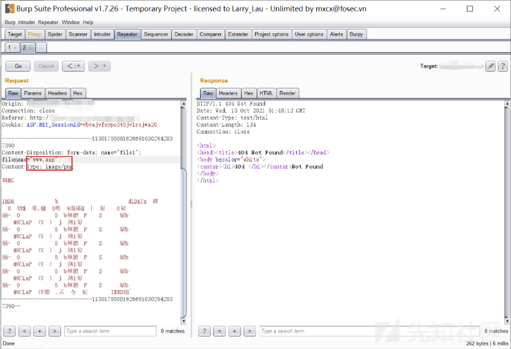
Task: Switch to the Scanner tool tab
Action: coord(78,34)
